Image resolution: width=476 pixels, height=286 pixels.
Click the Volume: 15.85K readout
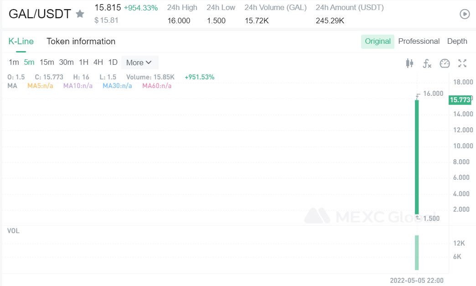(150, 77)
